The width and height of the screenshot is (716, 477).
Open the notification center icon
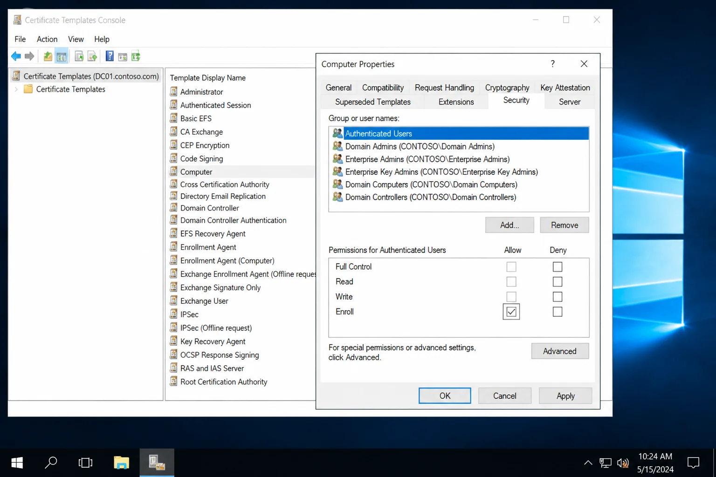[694, 463]
